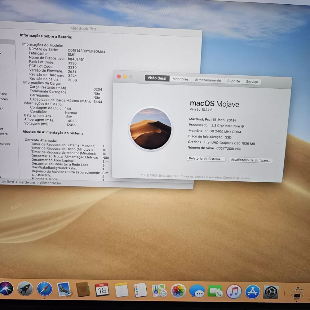Image resolution: width=310 pixels, height=310 pixels.
Task: Click Hardware in the path bar
Action: click(x=27, y=182)
